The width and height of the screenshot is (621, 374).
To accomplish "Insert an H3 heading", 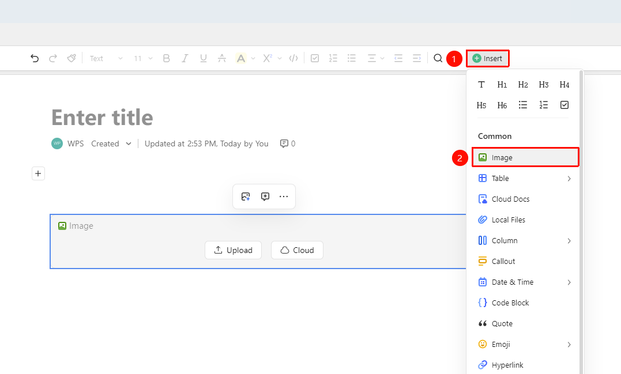I will (544, 84).
